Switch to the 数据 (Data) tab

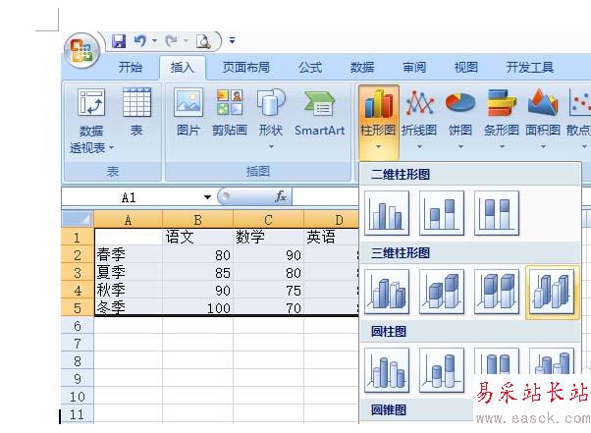coord(362,68)
